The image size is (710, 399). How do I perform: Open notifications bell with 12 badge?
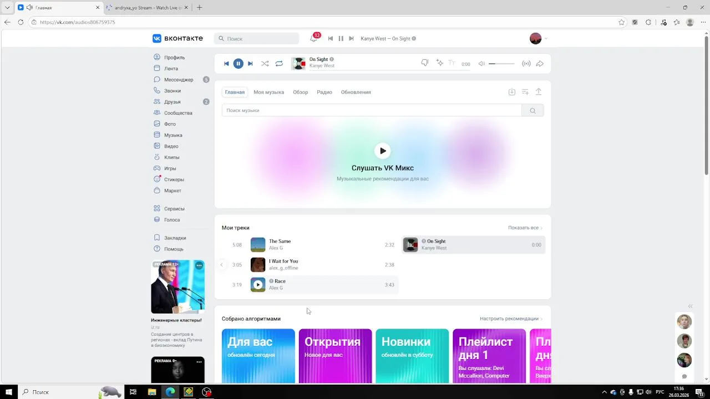[x=314, y=38]
